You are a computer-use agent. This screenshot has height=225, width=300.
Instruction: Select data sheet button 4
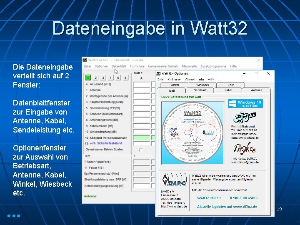coord(110,77)
